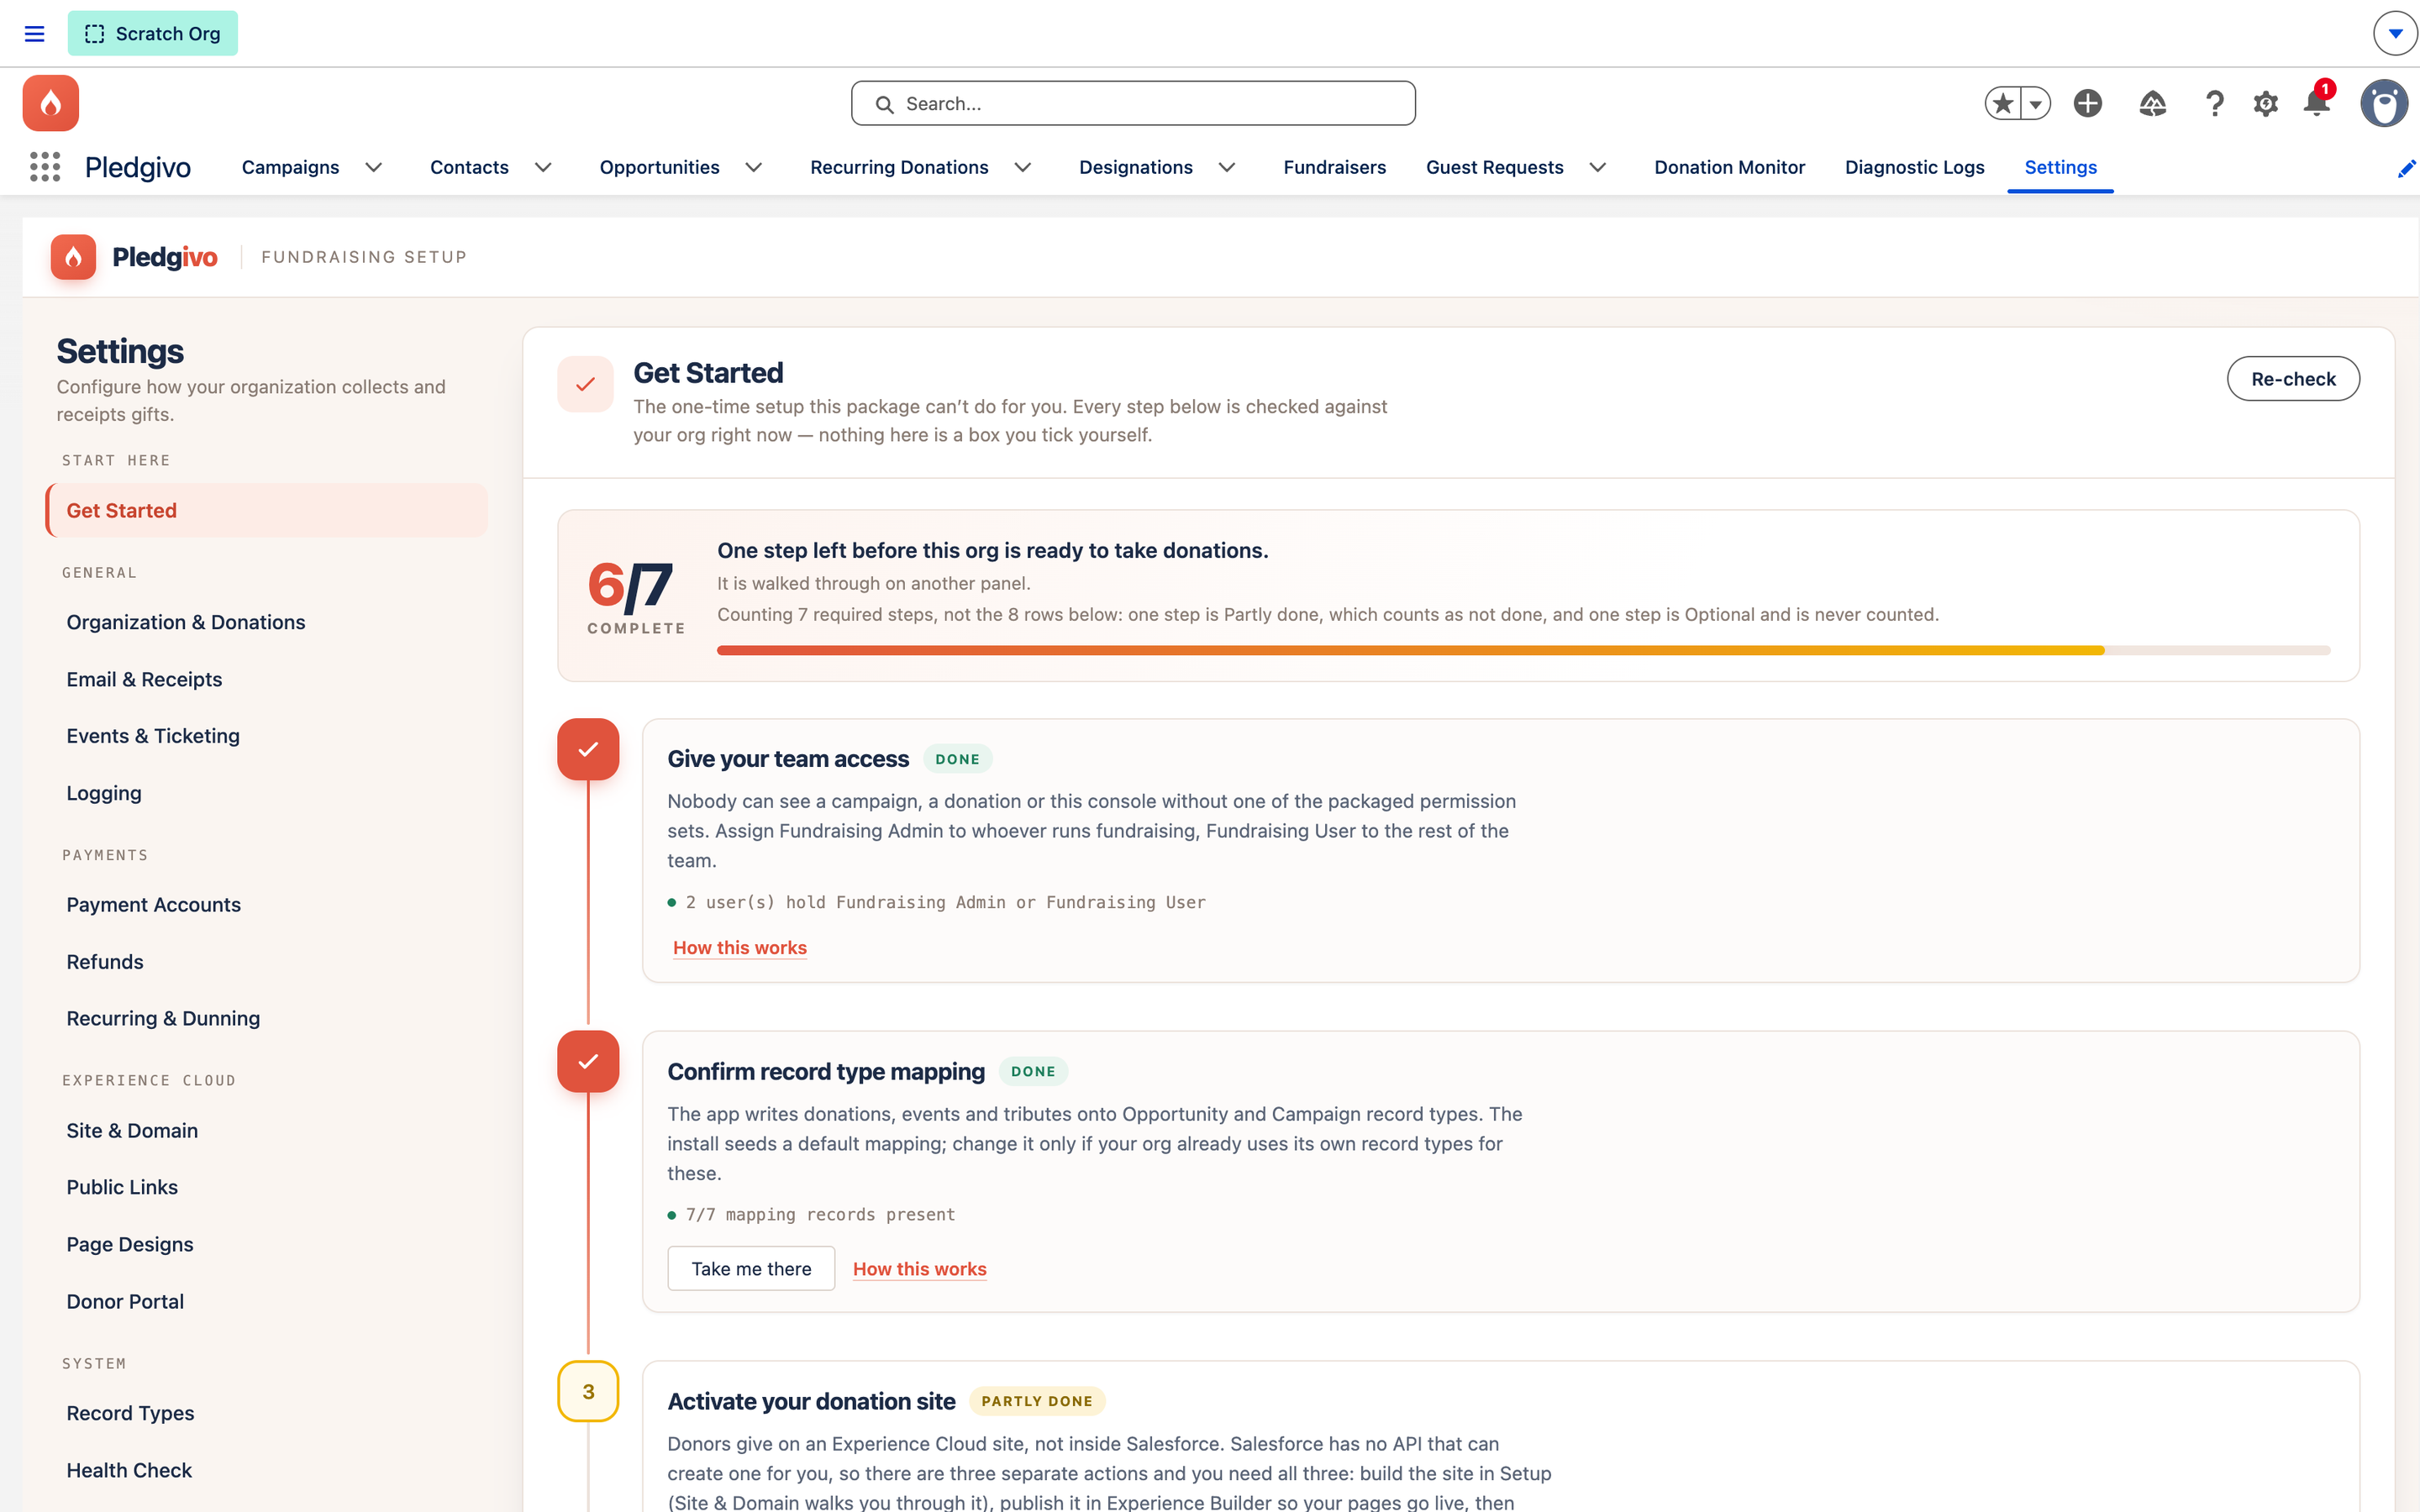Click the Pledgivo flame app logo
The height and width of the screenshot is (1512, 2420).
pos(51,103)
